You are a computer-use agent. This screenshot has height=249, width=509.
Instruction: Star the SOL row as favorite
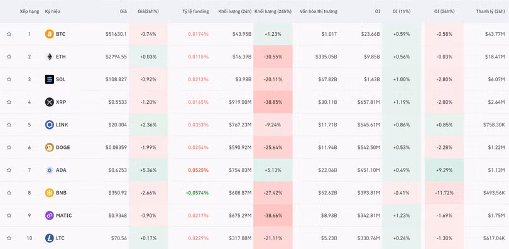[x=9, y=79]
